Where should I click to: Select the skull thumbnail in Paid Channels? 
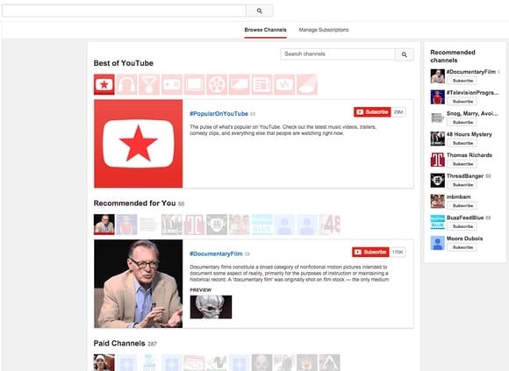(x=262, y=362)
